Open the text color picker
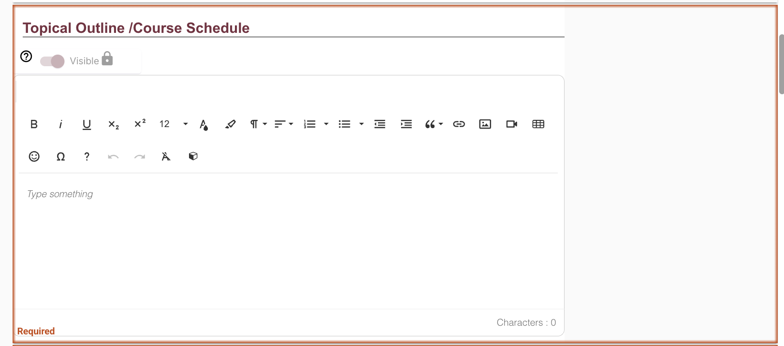This screenshot has width=784, height=346. pos(203,124)
